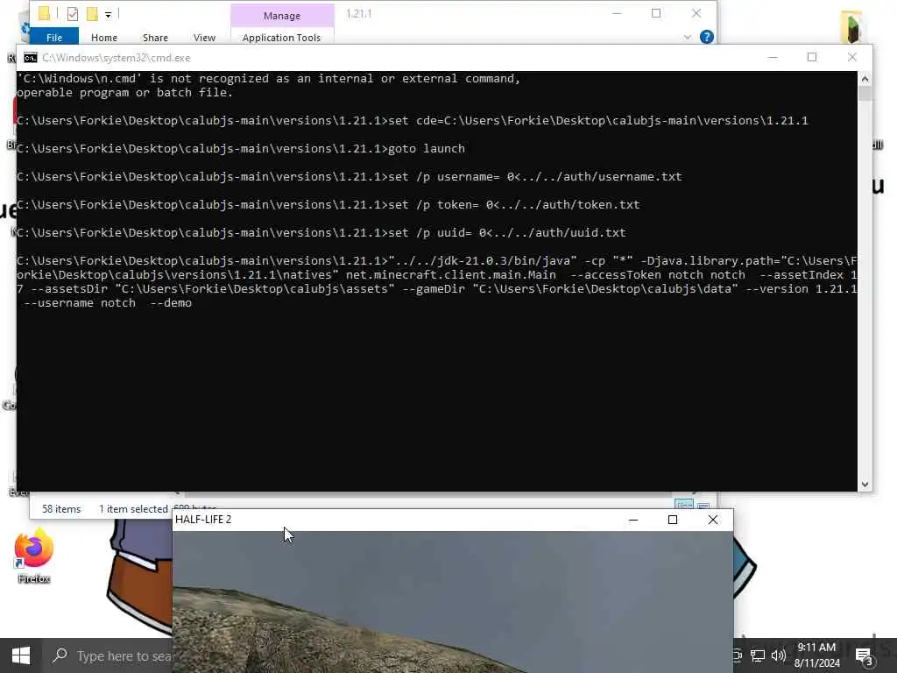897x673 pixels.
Task: Click the 'set /p token=' command line
Action: (x=328, y=205)
